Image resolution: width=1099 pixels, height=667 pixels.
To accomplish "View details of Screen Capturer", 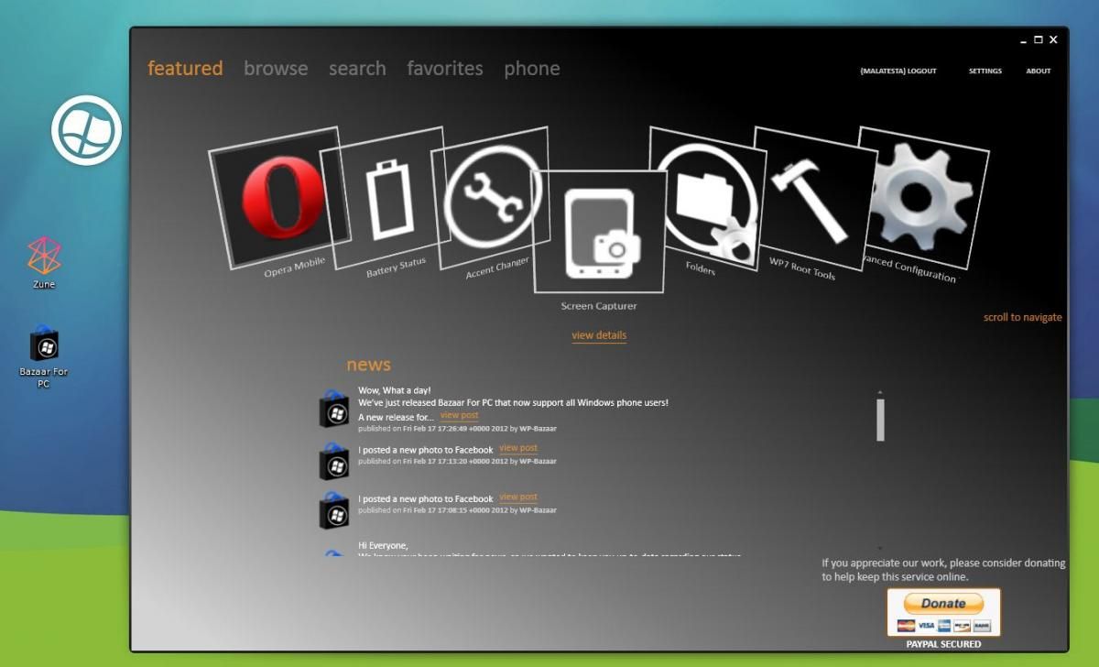I will pyautogui.click(x=599, y=335).
